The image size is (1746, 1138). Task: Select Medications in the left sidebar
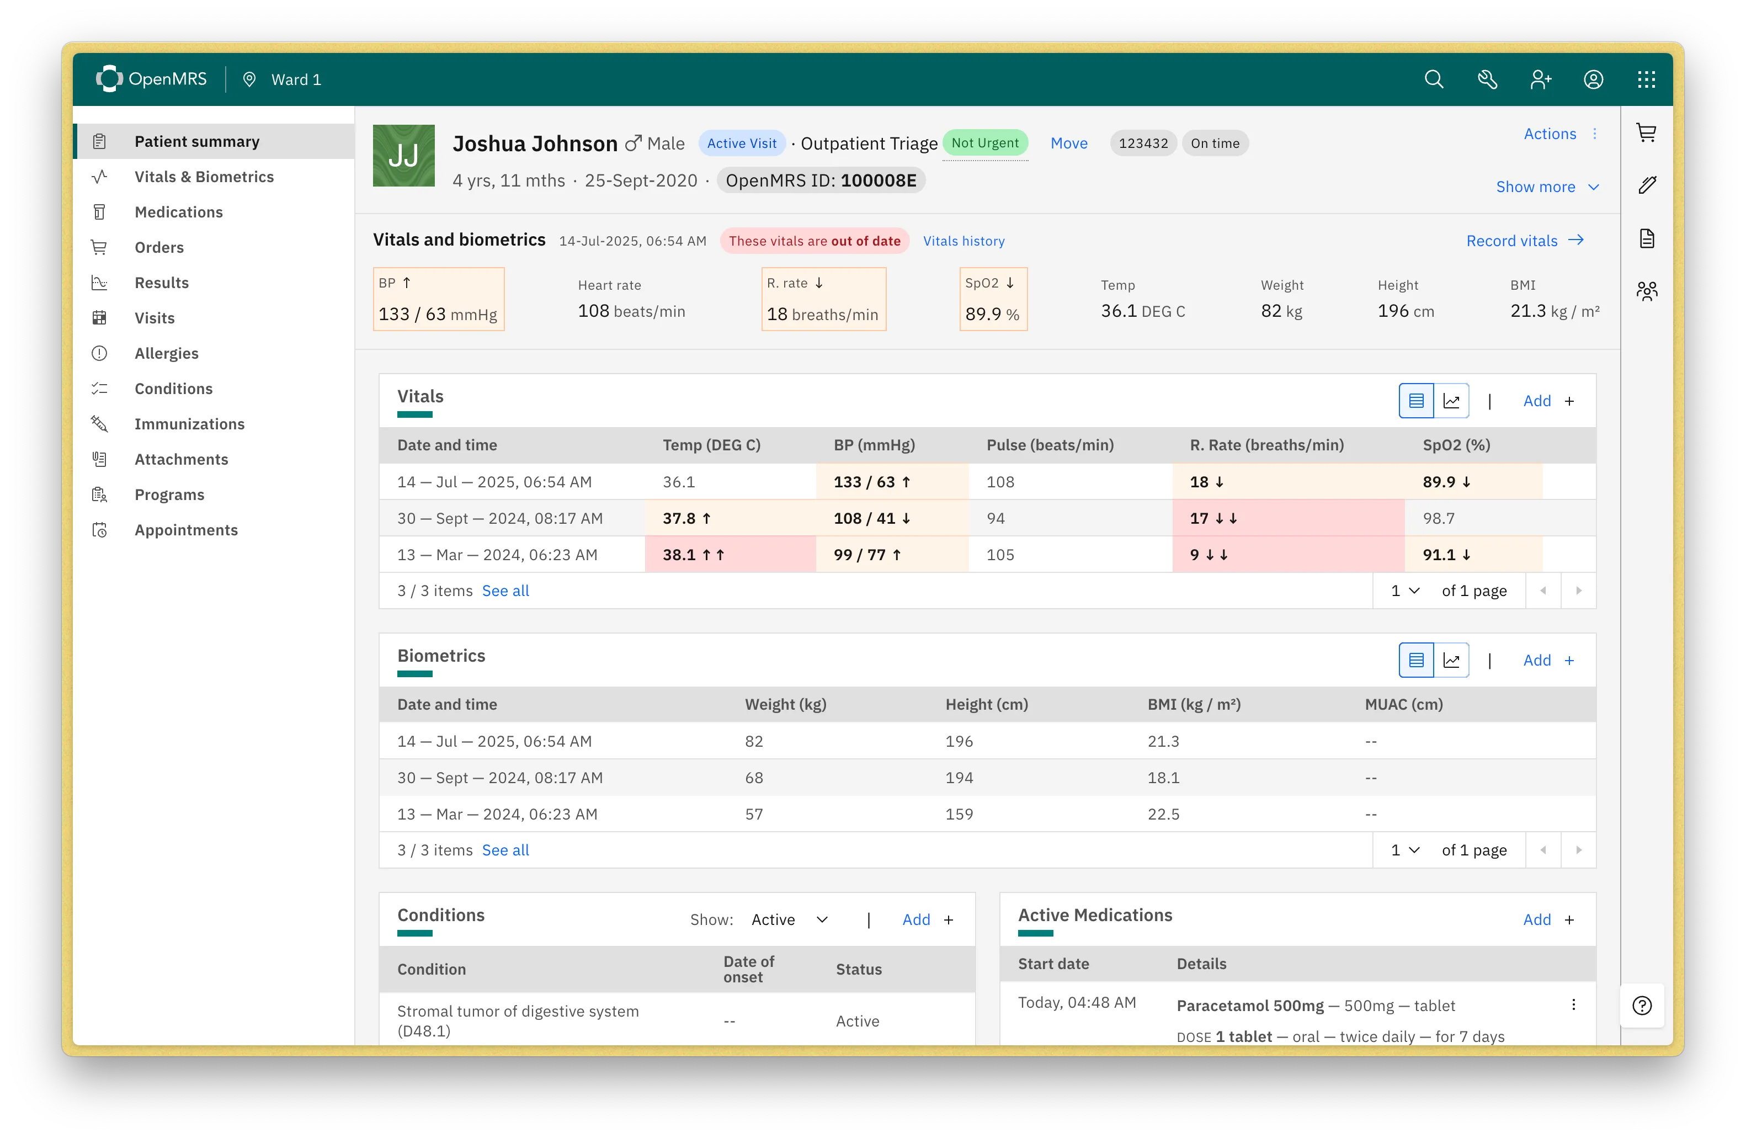[179, 211]
